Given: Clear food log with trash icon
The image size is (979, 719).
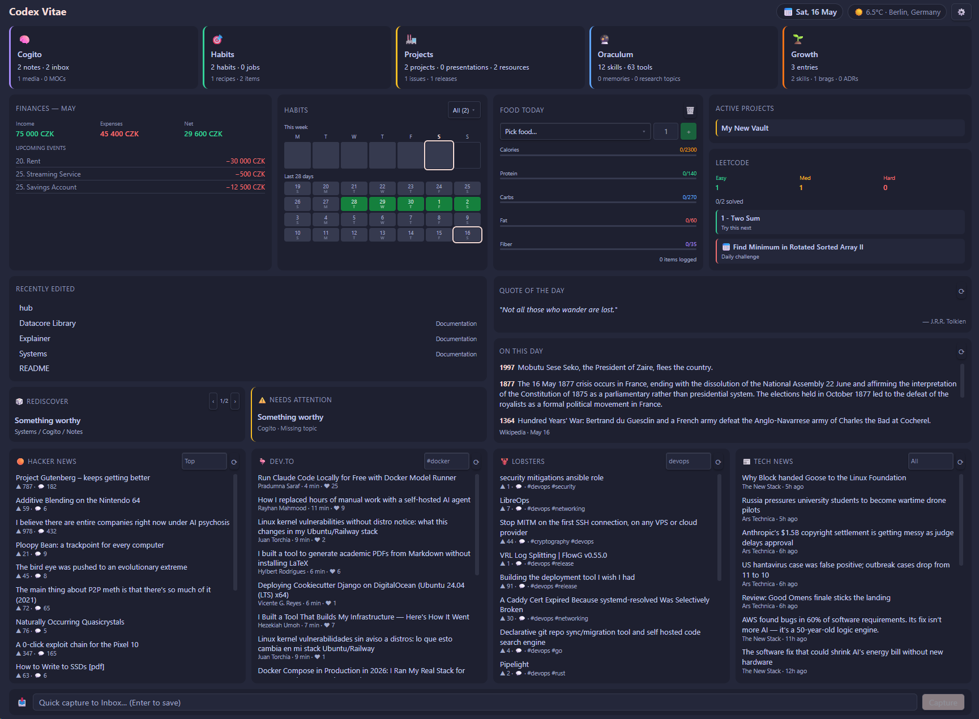Looking at the screenshot, I should point(690,110).
